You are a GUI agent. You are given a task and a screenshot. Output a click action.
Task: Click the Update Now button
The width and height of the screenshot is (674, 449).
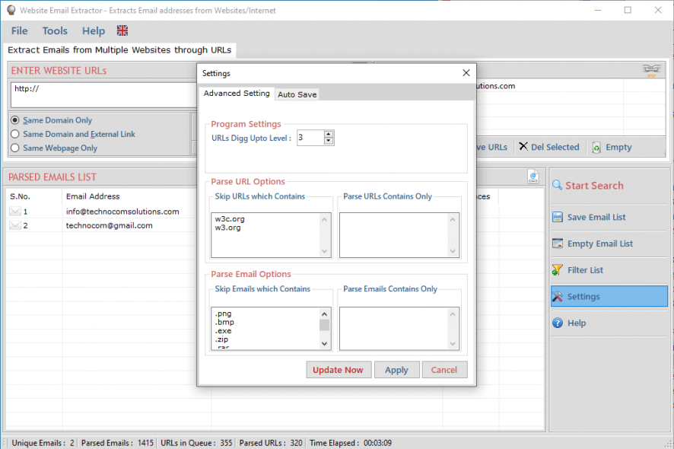click(339, 370)
